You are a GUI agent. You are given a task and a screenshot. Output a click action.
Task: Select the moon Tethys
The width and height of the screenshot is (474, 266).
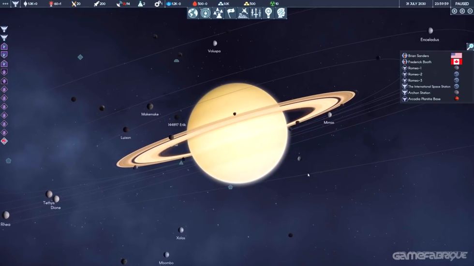49,194
